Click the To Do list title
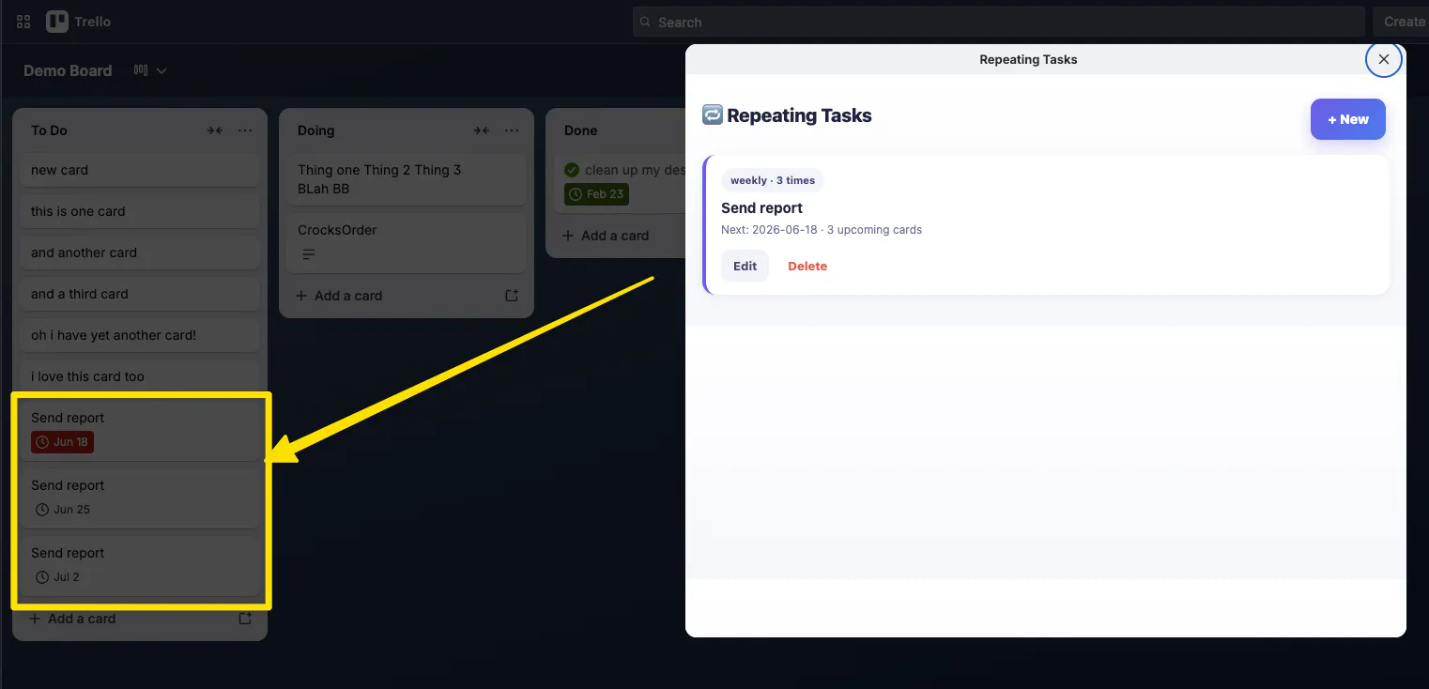Screen dimensions: 1429x689 coord(49,130)
